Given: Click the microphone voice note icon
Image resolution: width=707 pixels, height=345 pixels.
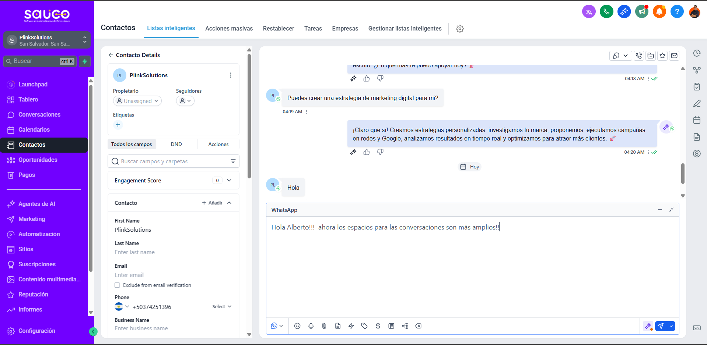Looking at the screenshot, I should 311,326.
